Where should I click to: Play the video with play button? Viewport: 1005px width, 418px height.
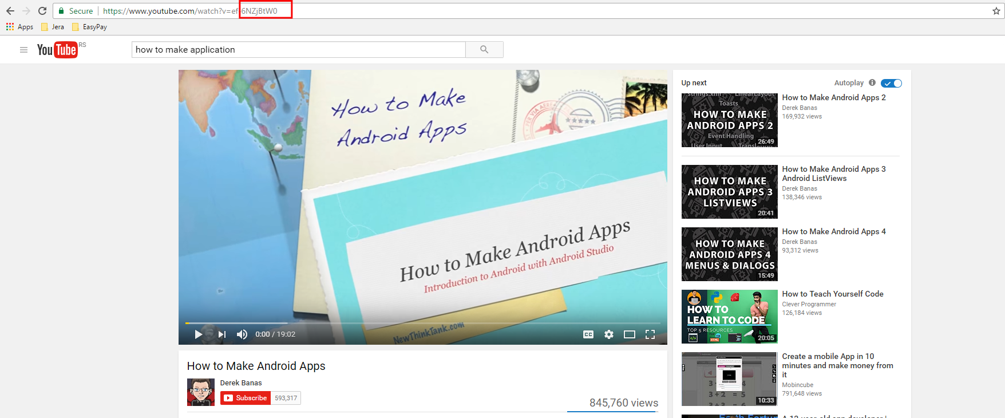[198, 334]
